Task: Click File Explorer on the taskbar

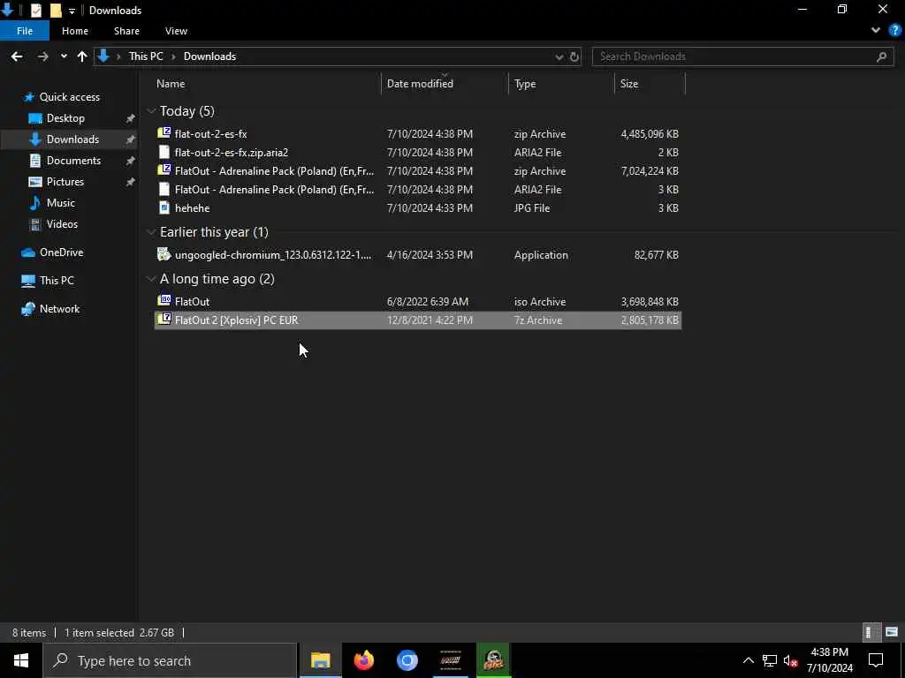Action: tap(320, 660)
